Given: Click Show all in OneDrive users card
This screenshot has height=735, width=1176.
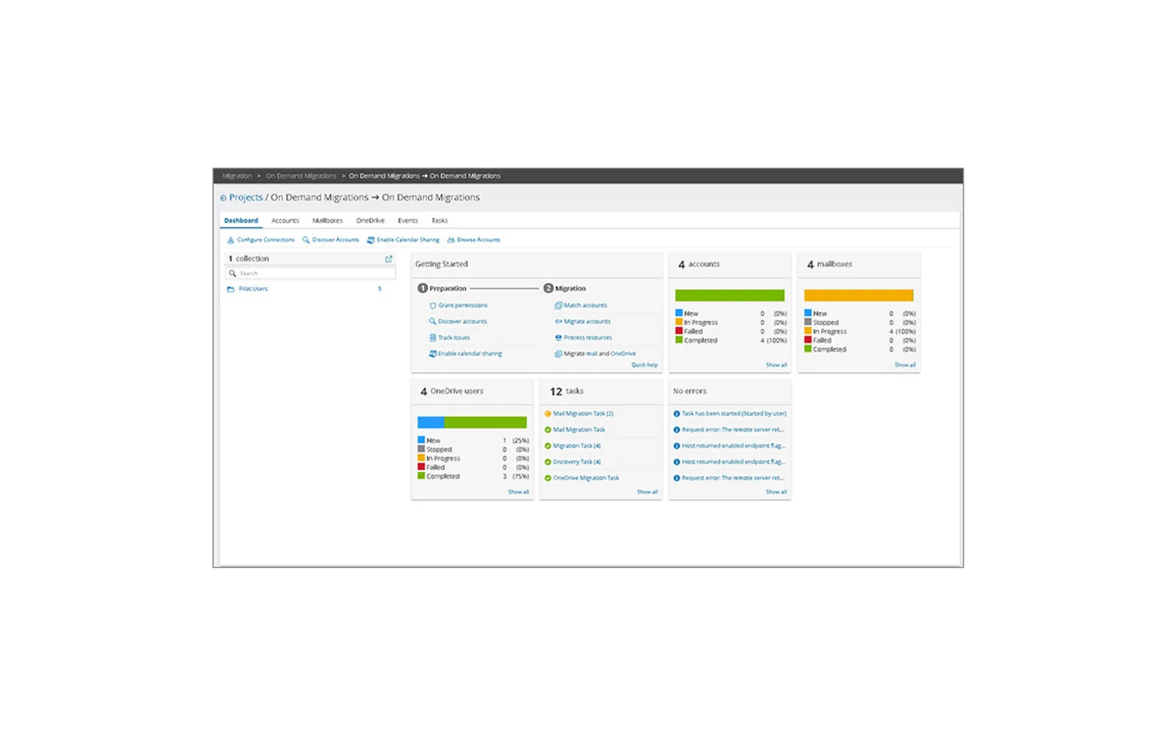Looking at the screenshot, I should 518,492.
